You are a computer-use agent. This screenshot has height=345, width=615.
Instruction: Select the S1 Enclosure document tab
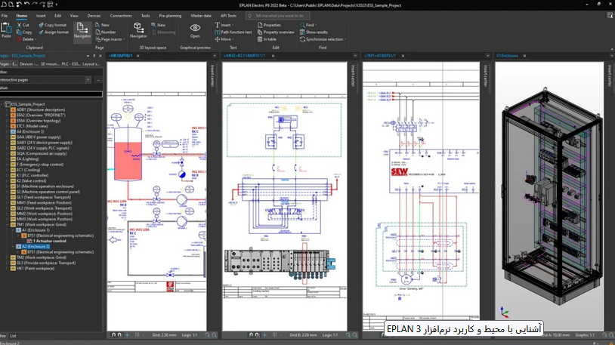click(x=507, y=56)
